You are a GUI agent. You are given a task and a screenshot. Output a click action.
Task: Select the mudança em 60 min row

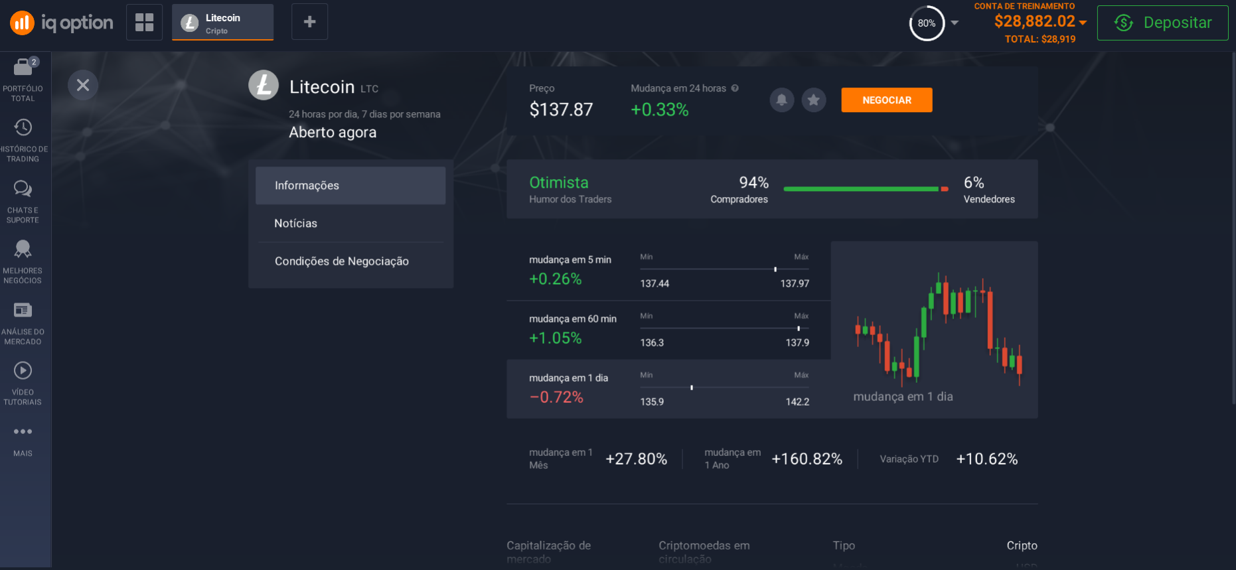tap(668, 330)
